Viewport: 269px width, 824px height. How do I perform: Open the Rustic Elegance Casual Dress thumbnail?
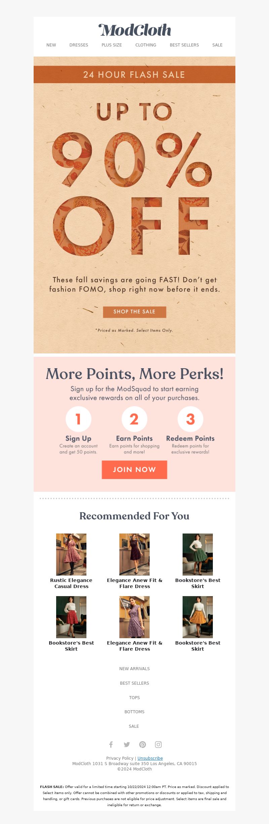pyautogui.click(x=71, y=554)
